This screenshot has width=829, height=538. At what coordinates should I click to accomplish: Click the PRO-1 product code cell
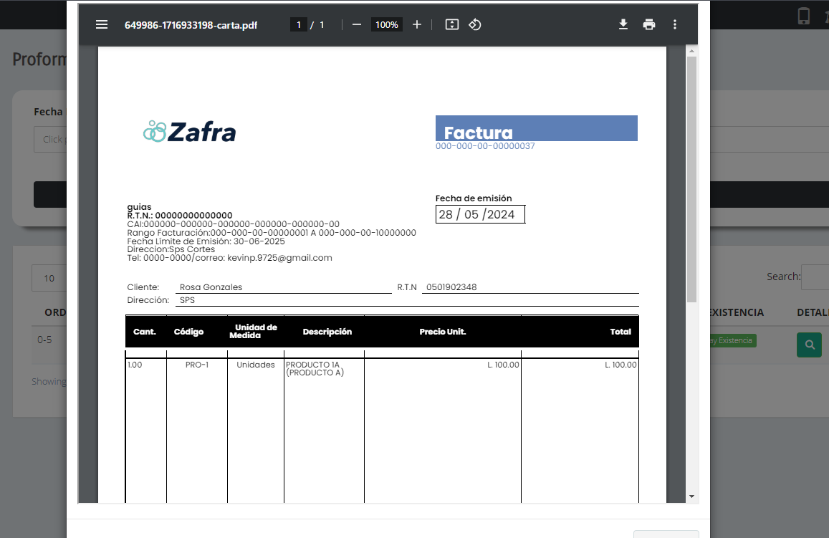click(196, 365)
